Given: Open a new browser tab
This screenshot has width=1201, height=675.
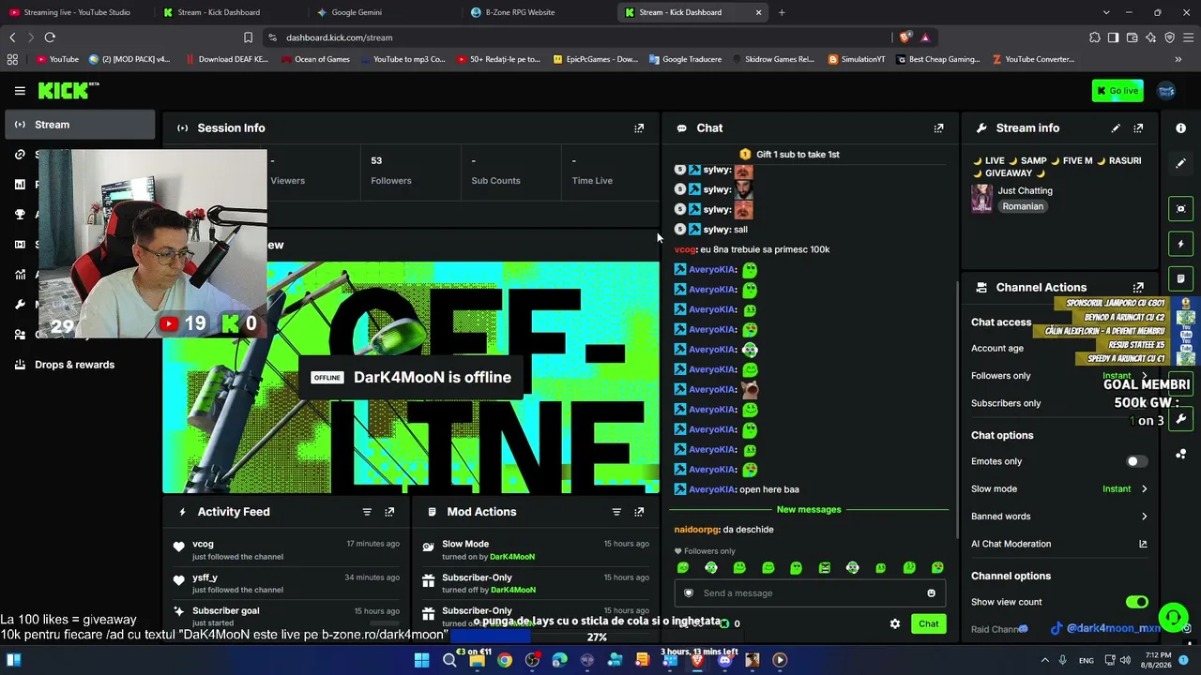Looking at the screenshot, I should pos(782,12).
